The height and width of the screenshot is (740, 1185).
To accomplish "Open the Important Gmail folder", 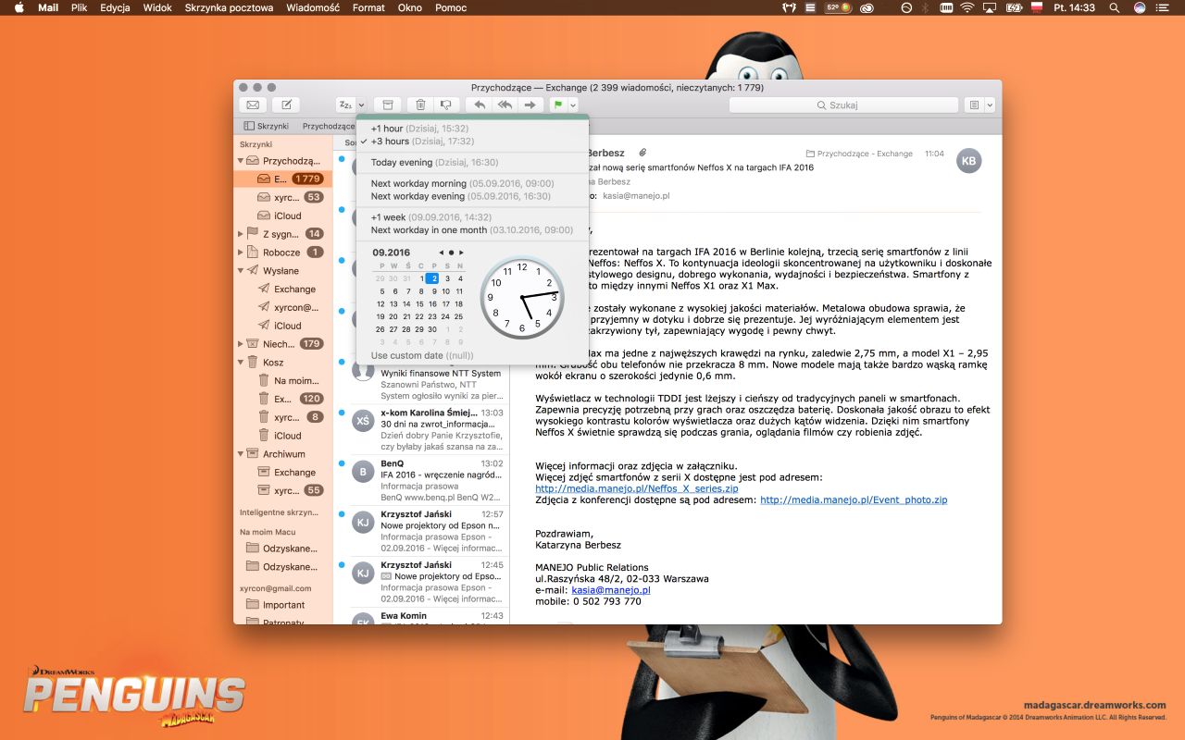I will [x=282, y=605].
